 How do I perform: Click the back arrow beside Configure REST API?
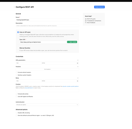(14, 7)
